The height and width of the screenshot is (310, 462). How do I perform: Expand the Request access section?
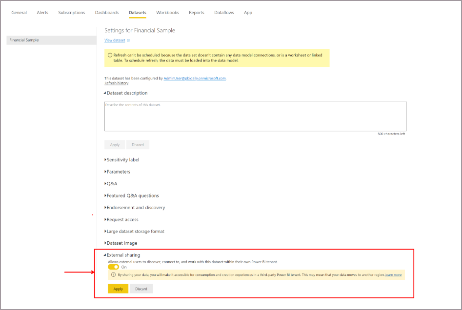pos(121,219)
